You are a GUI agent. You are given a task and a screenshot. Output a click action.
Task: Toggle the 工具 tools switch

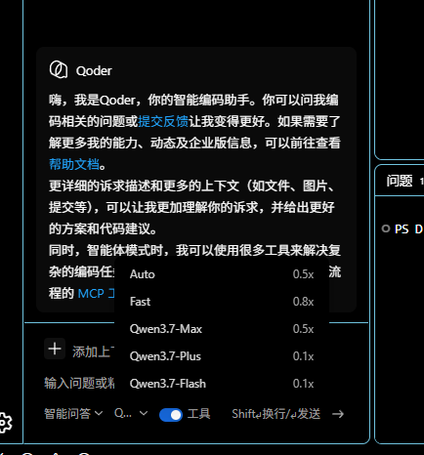coord(171,415)
